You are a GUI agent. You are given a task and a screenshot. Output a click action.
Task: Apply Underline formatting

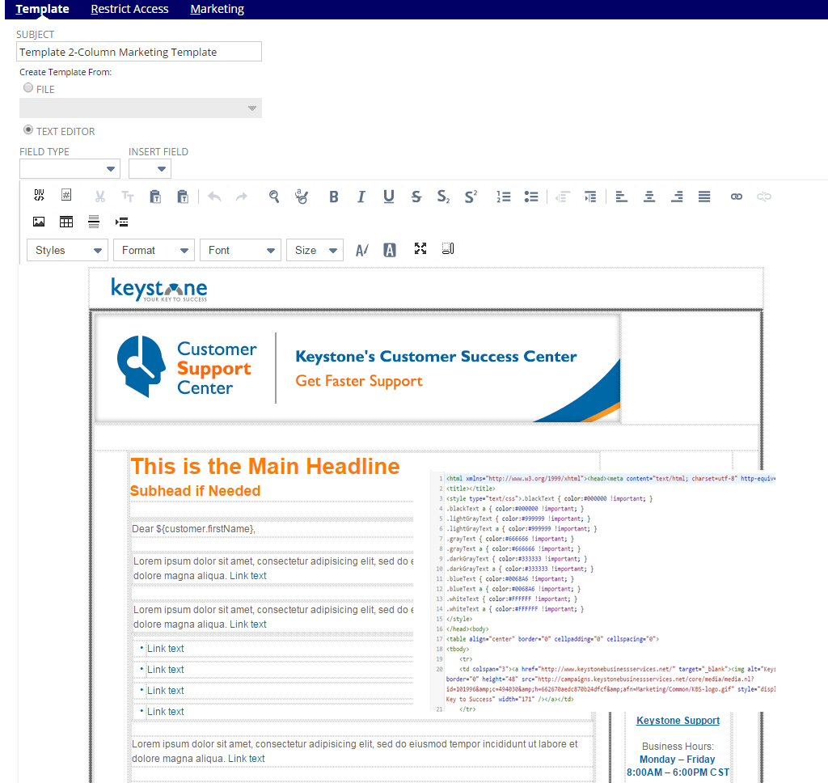389,197
